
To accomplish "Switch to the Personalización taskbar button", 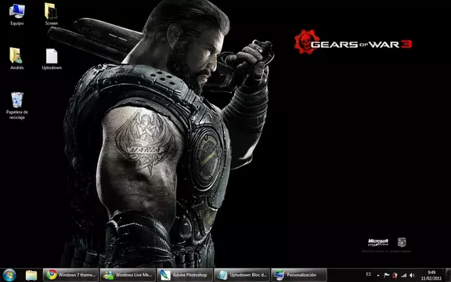I will point(299,275).
